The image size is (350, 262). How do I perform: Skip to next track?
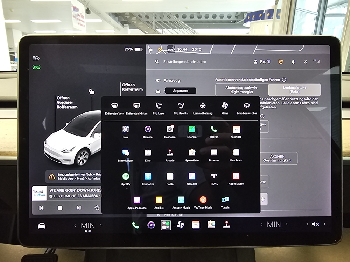[x=78, y=208]
